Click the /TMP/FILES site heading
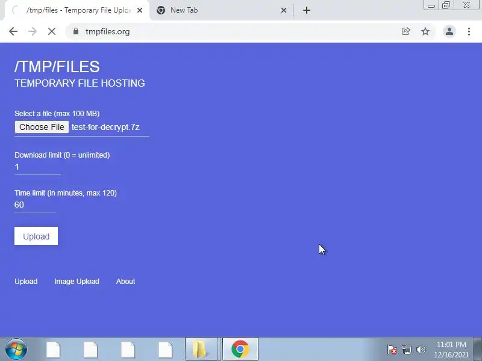 57,67
